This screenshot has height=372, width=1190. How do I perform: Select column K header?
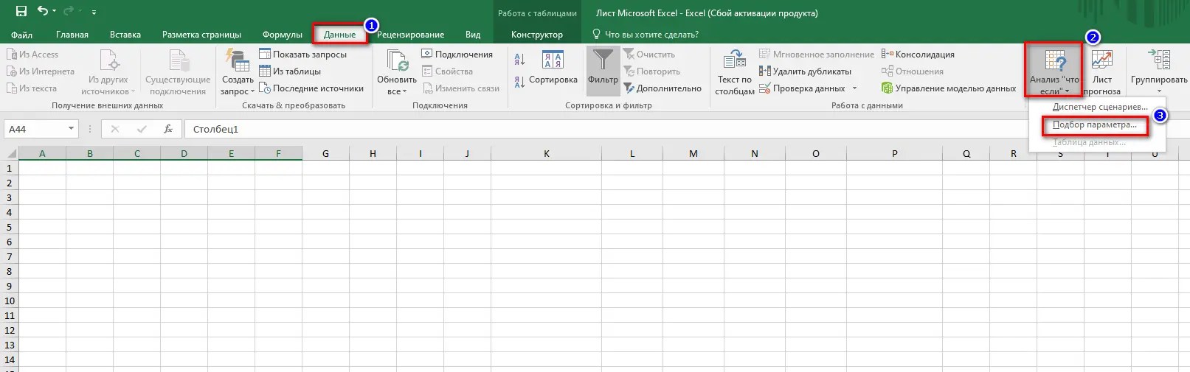coord(547,153)
